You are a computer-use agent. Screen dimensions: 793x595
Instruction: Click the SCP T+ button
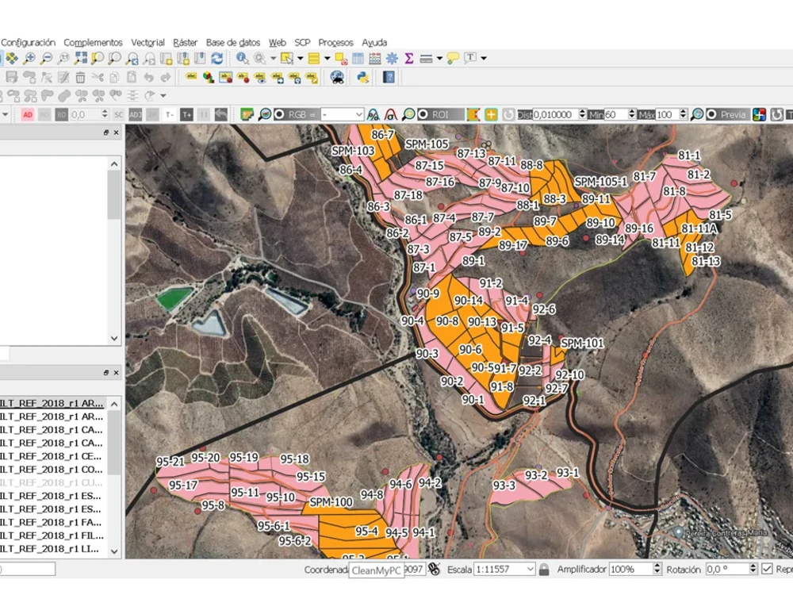(186, 115)
